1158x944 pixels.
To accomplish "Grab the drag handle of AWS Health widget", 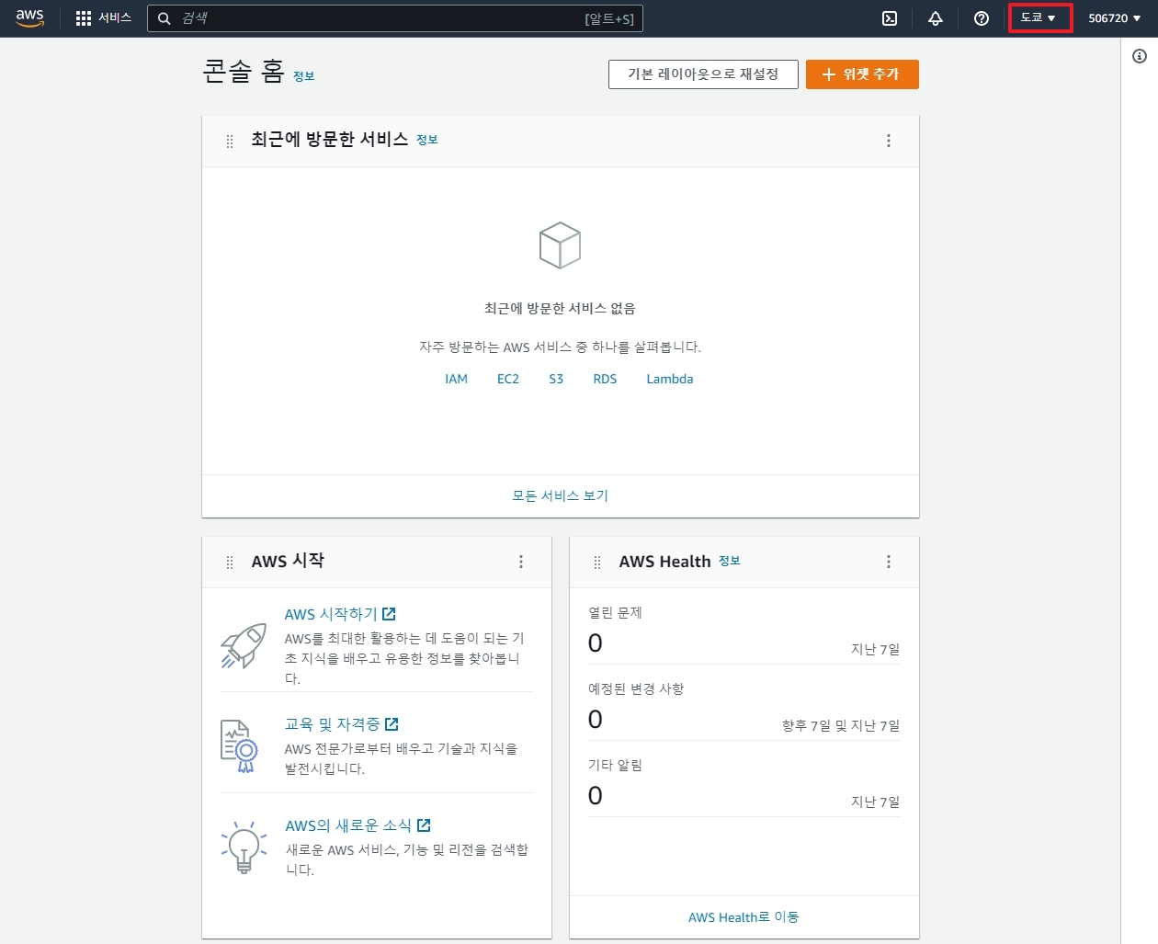I will tap(597, 562).
